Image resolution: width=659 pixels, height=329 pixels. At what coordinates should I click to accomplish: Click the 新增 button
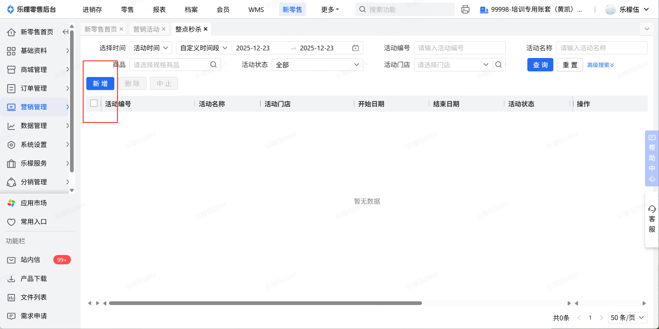pyautogui.click(x=100, y=84)
